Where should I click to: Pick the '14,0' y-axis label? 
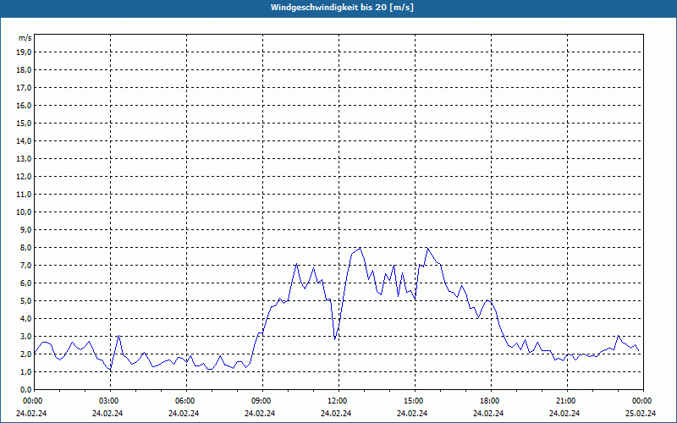point(24,140)
